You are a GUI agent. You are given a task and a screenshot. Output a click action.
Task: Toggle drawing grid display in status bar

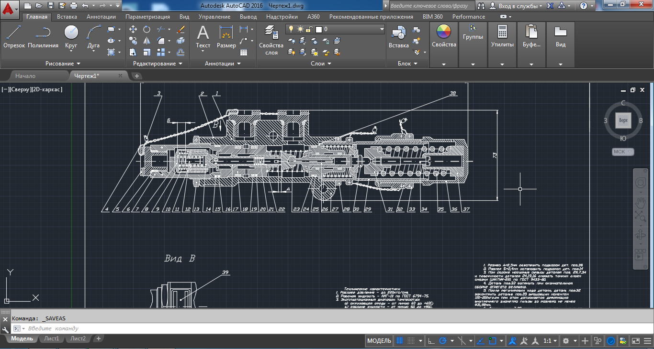tap(399, 341)
